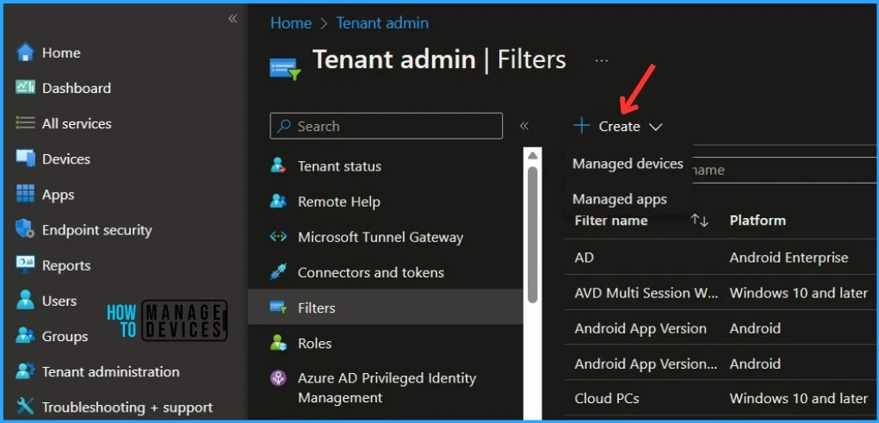This screenshot has width=879, height=423.
Task: Click the Endpoint security shield icon
Action: tap(25, 229)
